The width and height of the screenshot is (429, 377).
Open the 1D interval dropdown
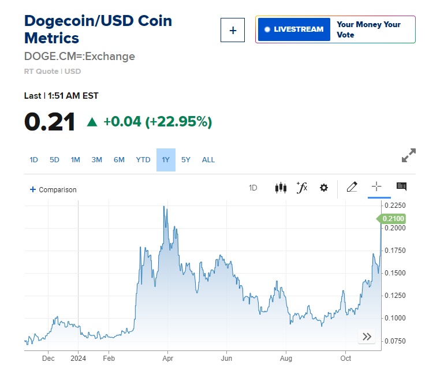[253, 188]
